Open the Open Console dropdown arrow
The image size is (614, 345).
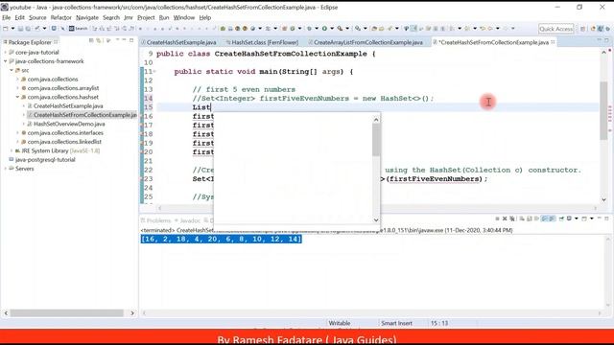coord(592,218)
